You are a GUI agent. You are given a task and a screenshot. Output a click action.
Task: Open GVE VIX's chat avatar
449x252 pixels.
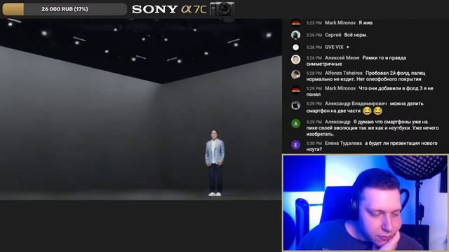(x=296, y=47)
